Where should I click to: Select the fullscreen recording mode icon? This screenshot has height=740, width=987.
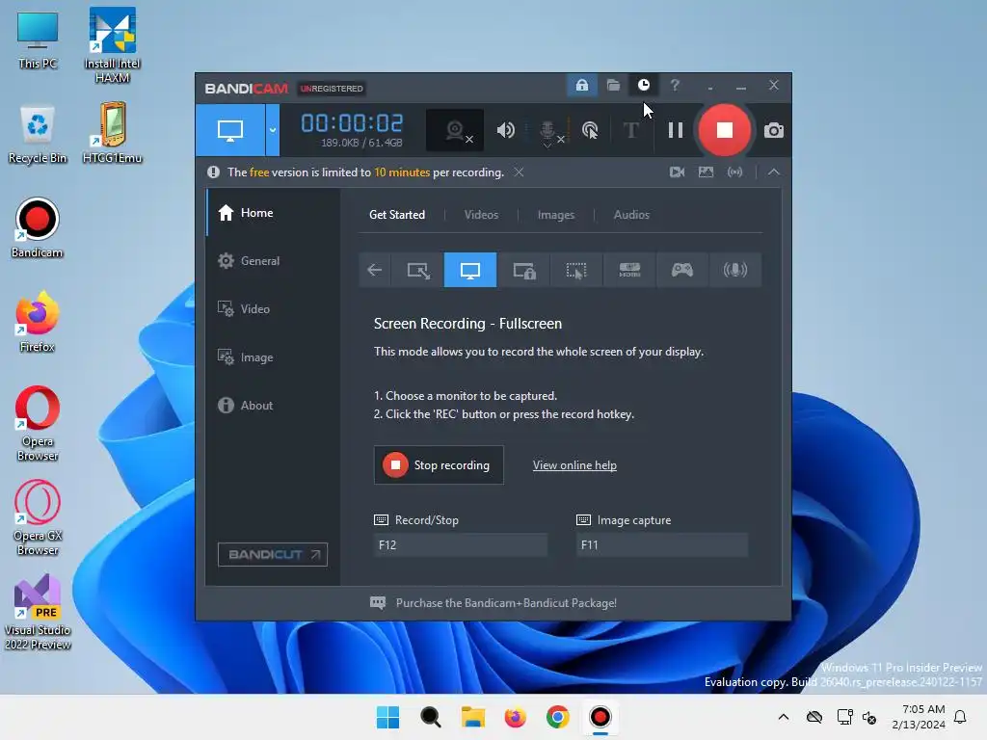470,270
